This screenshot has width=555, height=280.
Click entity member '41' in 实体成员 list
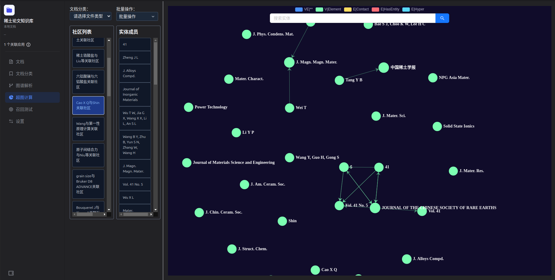(x=135, y=44)
